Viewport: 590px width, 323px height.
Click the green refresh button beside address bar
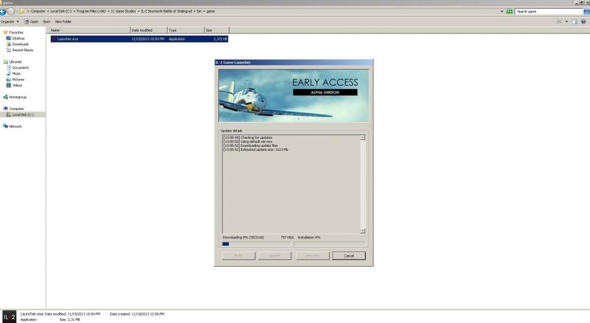509,12
